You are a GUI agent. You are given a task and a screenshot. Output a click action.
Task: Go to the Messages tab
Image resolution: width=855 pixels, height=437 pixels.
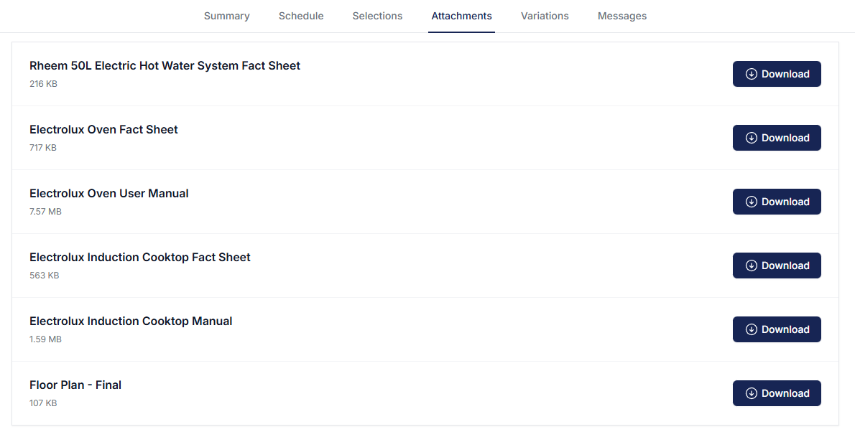pos(622,16)
